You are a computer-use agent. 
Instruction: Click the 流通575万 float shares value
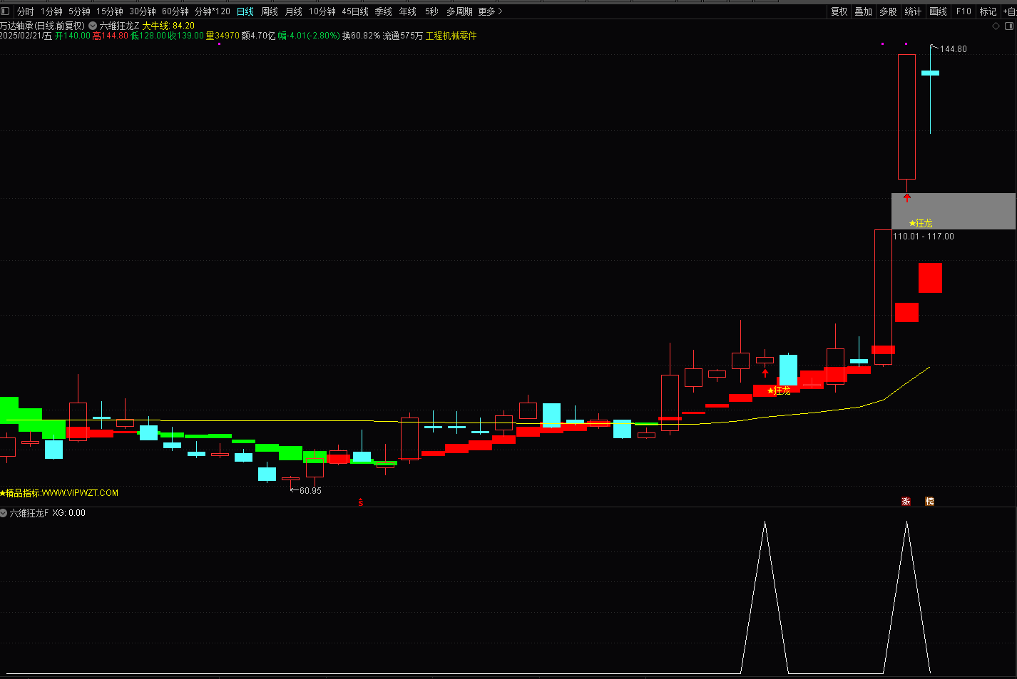[x=403, y=36]
